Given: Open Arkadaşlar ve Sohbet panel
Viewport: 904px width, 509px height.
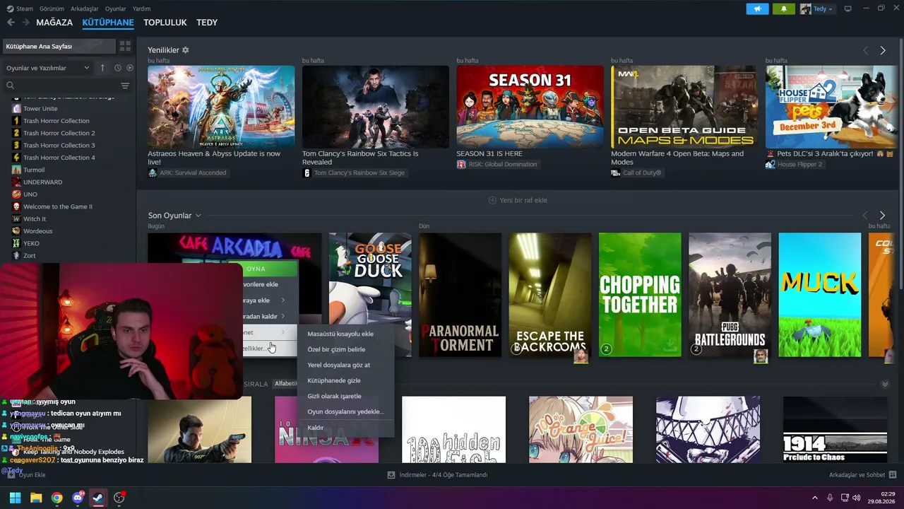Looking at the screenshot, I should point(862,475).
